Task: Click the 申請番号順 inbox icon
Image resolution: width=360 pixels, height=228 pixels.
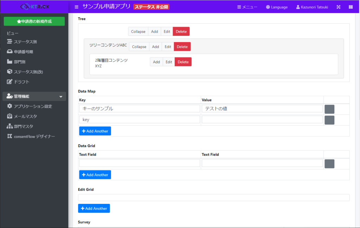Action: 9,52
